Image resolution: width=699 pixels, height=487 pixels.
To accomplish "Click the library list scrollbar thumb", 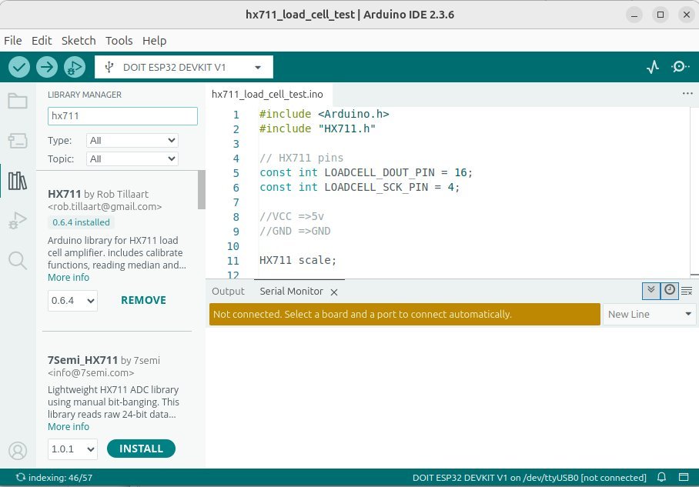I will [x=202, y=190].
